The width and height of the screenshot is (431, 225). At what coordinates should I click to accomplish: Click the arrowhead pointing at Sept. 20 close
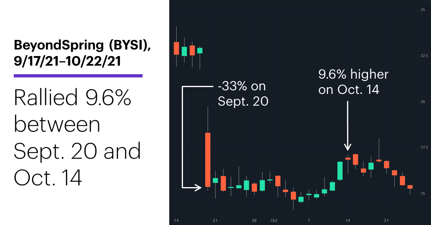click(x=198, y=187)
